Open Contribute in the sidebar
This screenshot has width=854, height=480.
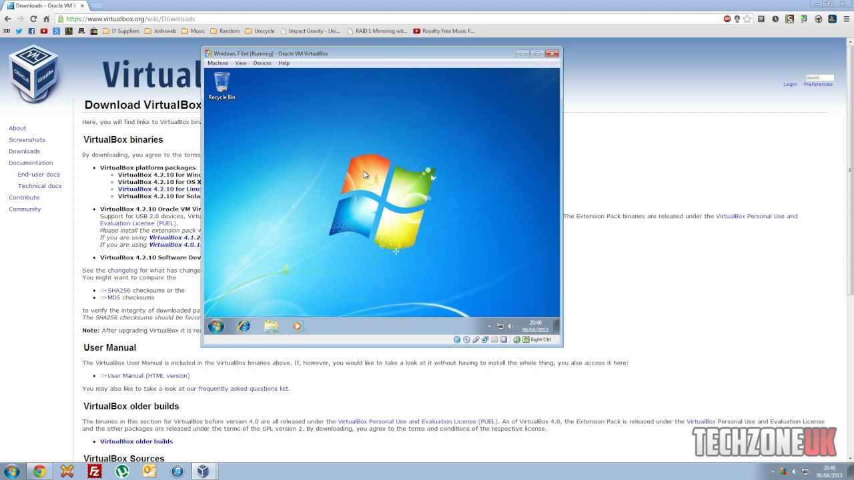click(x=24, y=197)
